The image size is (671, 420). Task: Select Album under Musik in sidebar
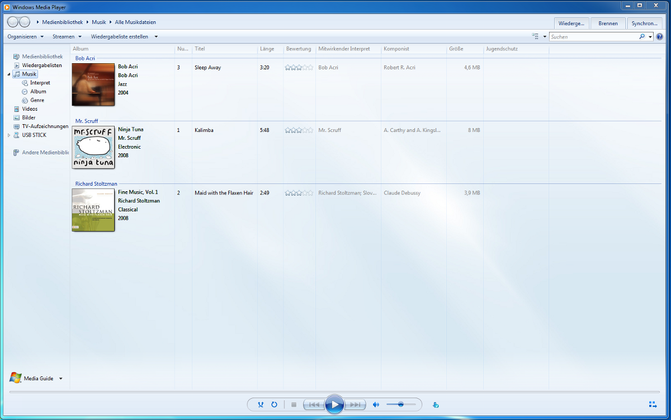38,91
